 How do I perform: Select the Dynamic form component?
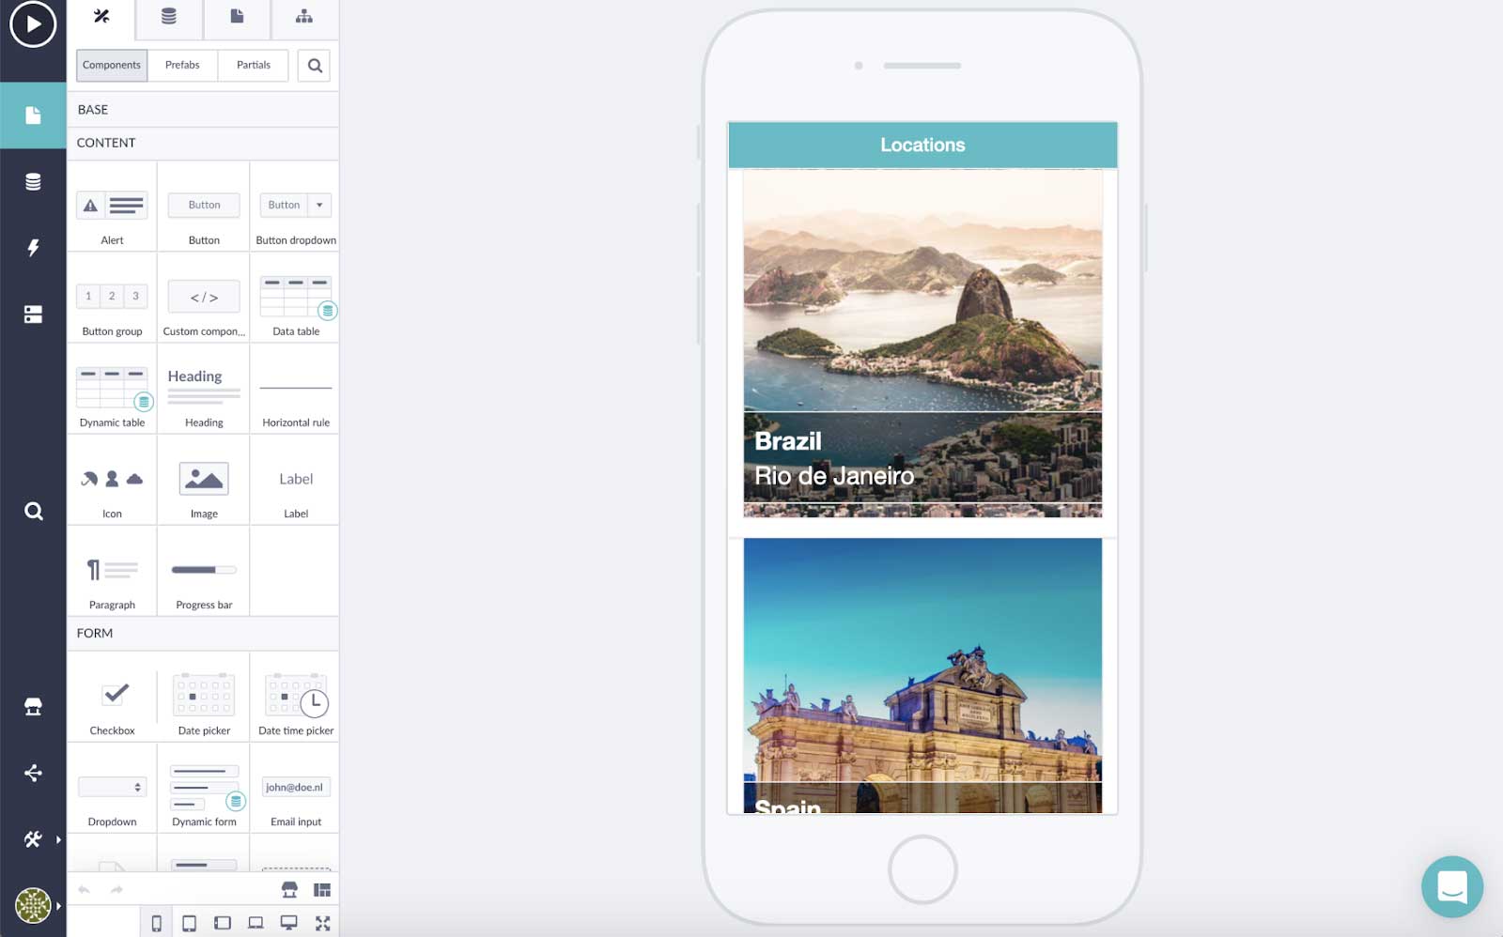pyautogui.click(x=204, y=788)
